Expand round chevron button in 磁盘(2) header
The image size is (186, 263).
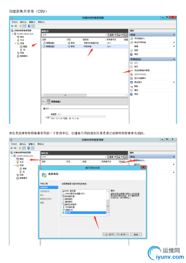(x=126, y=35)
